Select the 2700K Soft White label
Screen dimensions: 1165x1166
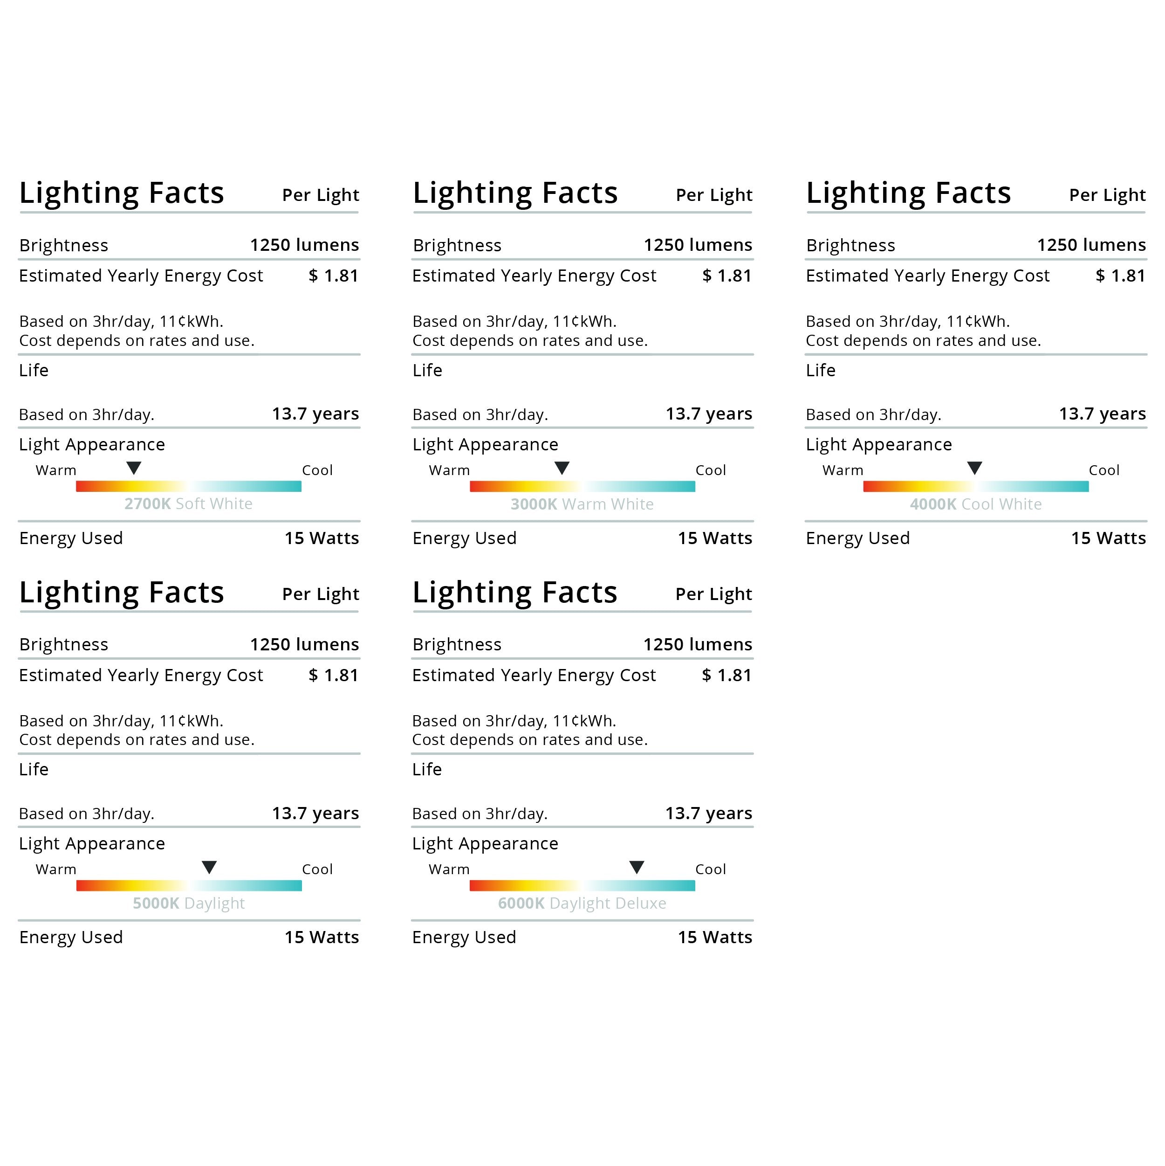188,504
